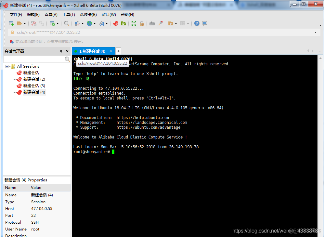Viewport: 324px width, 237px height.
Task: Click the terminal prompt root@shenyanf:~#
Action: (x=92, y=152)
